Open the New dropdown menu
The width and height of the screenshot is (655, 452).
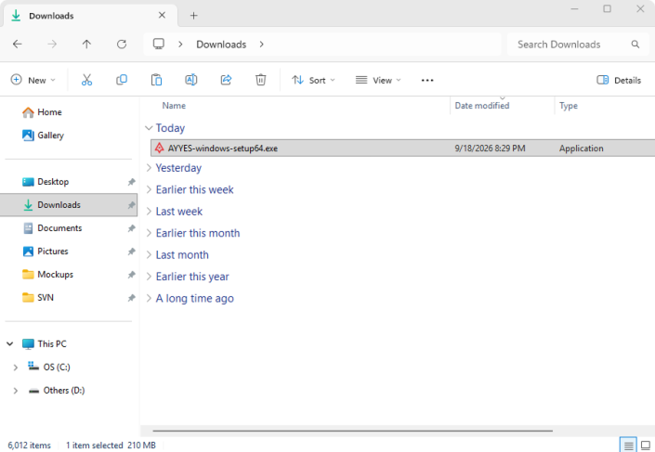(x=33, y=80)
